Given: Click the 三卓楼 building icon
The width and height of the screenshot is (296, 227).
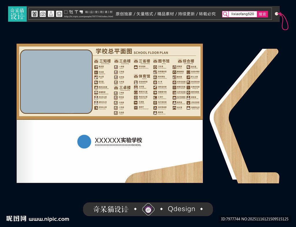Looking at the screenshot, I should (x=116, y=88).
